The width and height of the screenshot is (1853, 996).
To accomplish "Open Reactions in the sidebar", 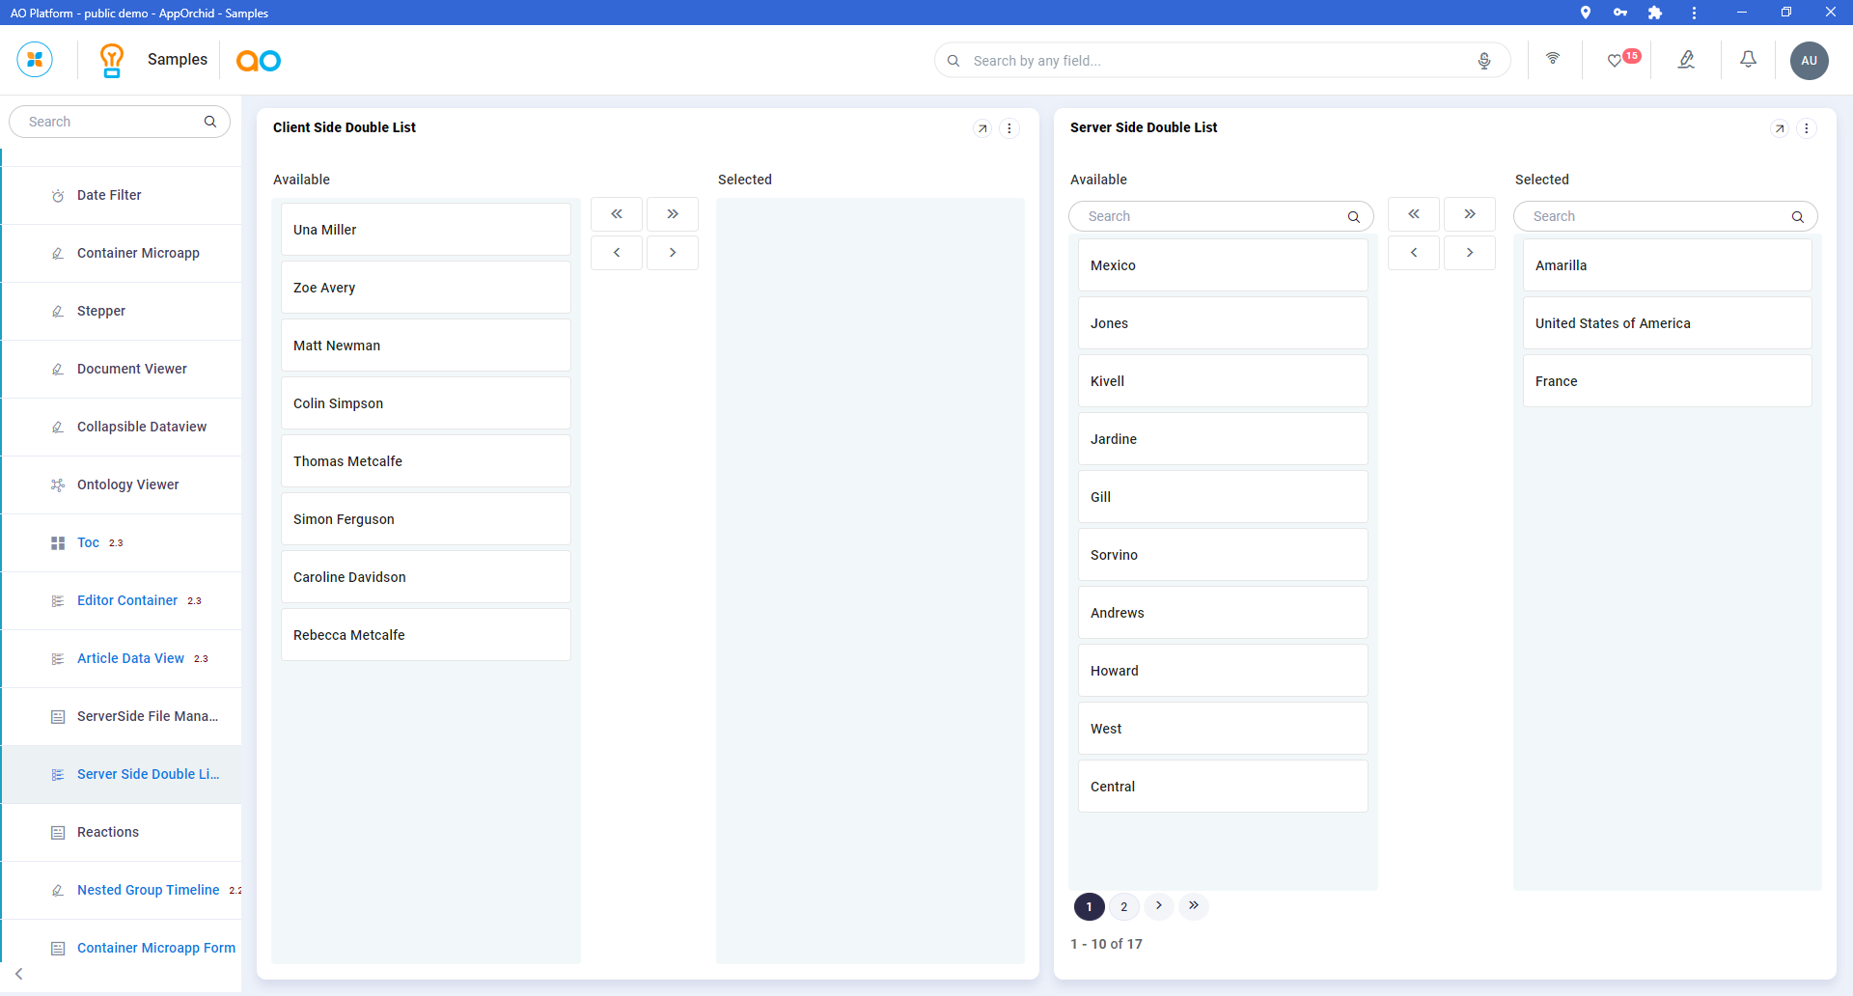I will (x=108, y=832).
